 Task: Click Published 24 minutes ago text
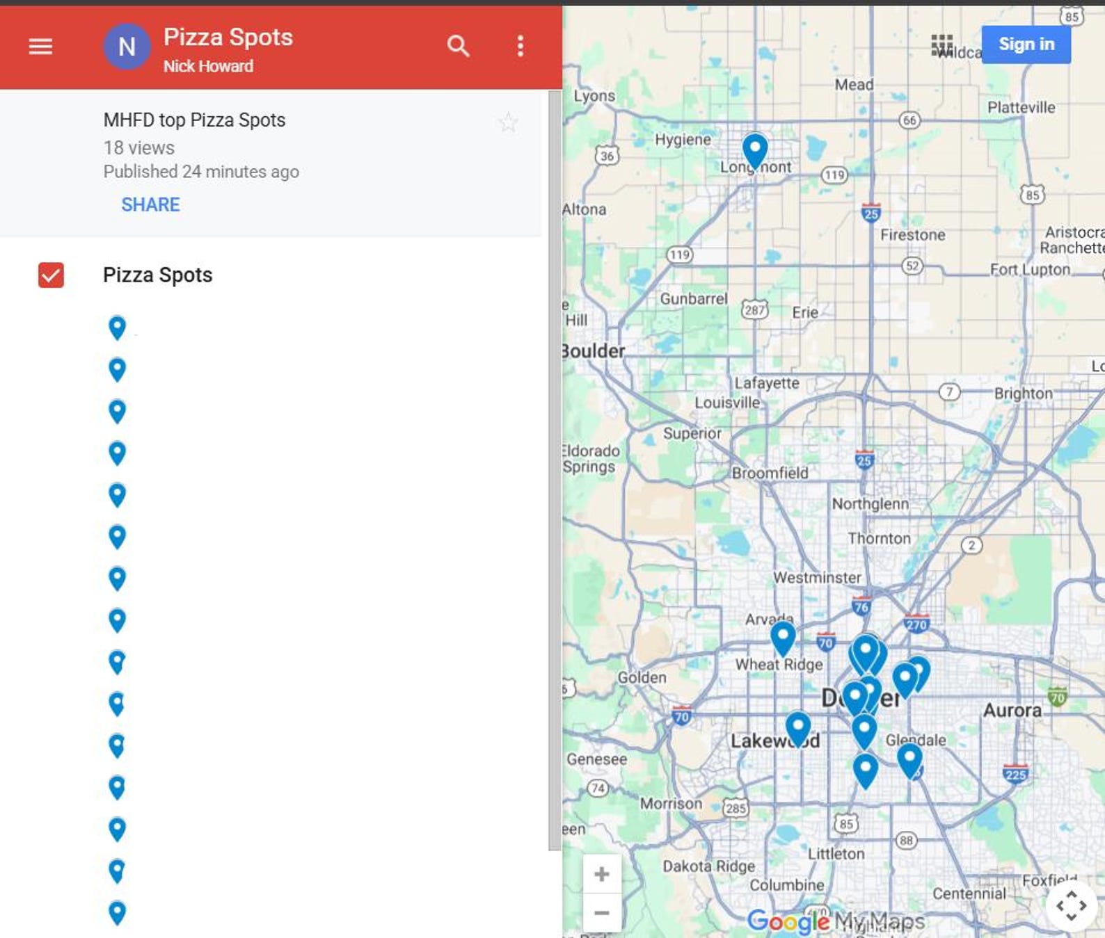point(201,172)
